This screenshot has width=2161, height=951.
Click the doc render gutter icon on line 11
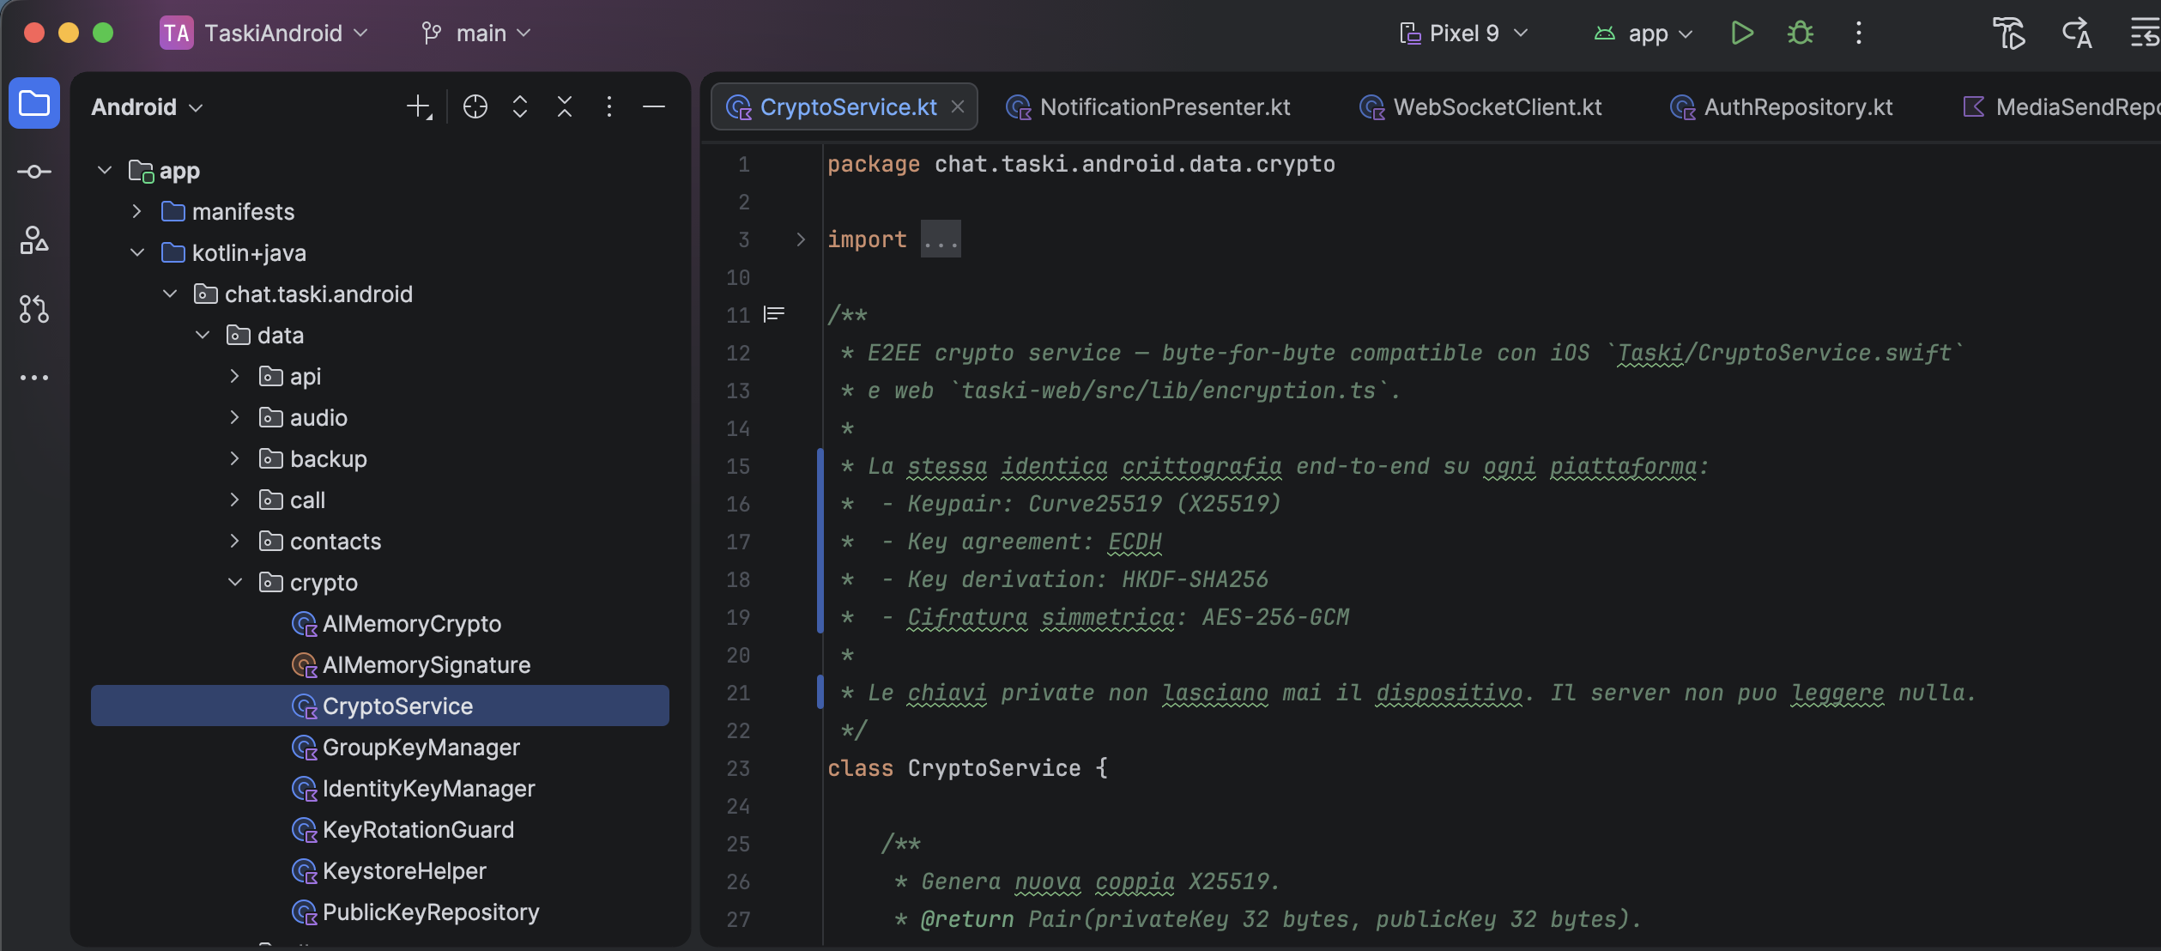tap(774, 314)
